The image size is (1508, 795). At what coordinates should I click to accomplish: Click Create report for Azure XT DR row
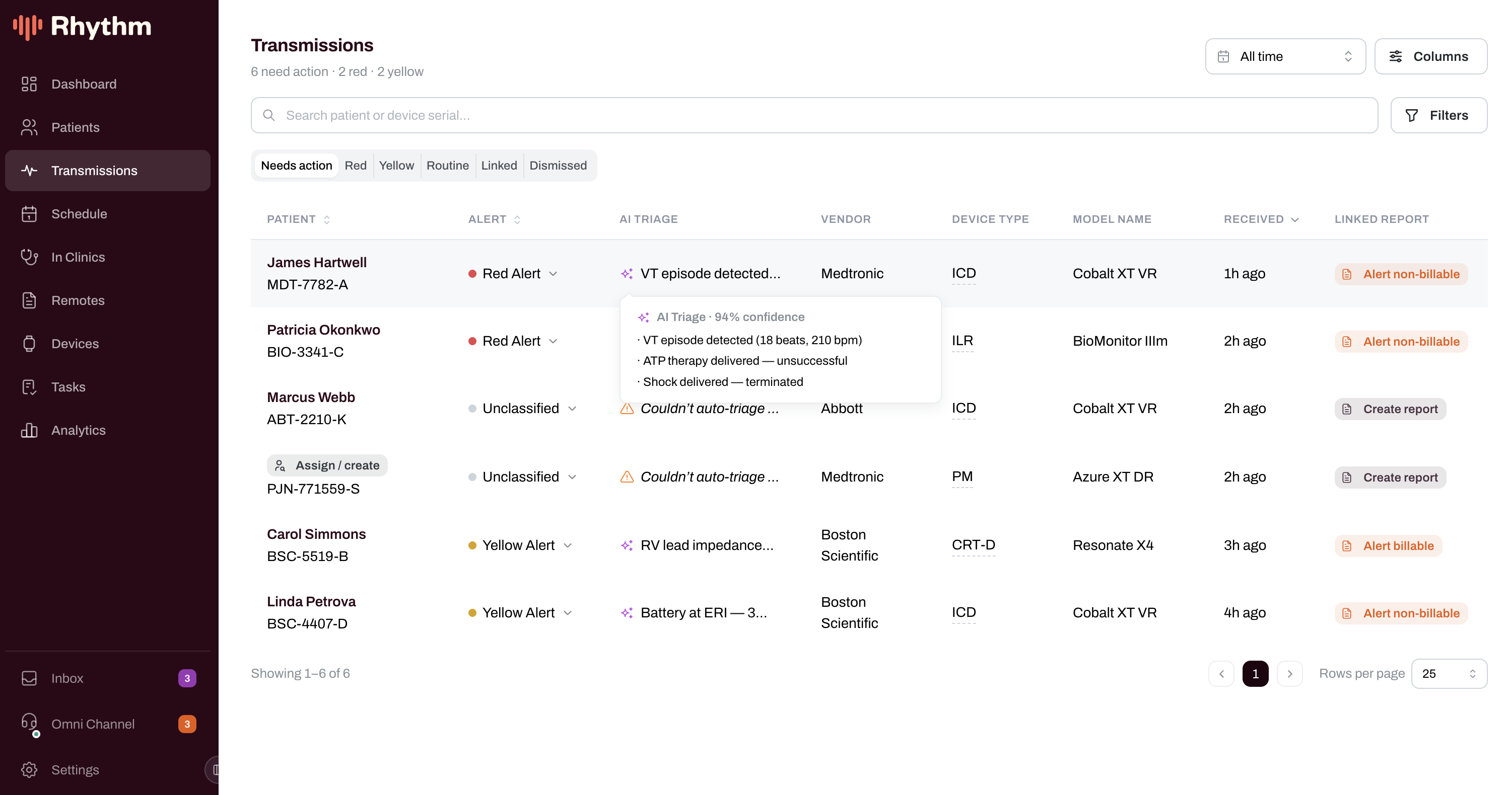(x=1390, y=478)
